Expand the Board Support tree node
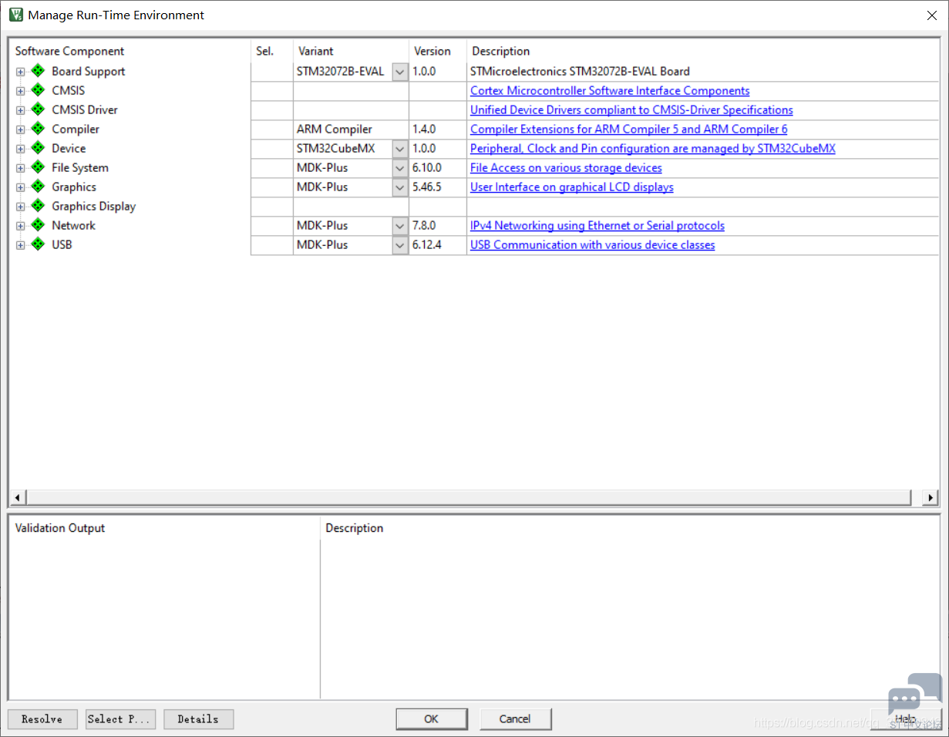Screen dimensions: 949x737 coord(21,72)
